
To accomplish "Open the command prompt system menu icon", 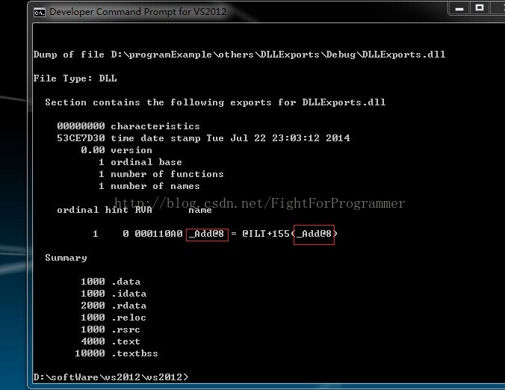I will [x=40, y=13].
